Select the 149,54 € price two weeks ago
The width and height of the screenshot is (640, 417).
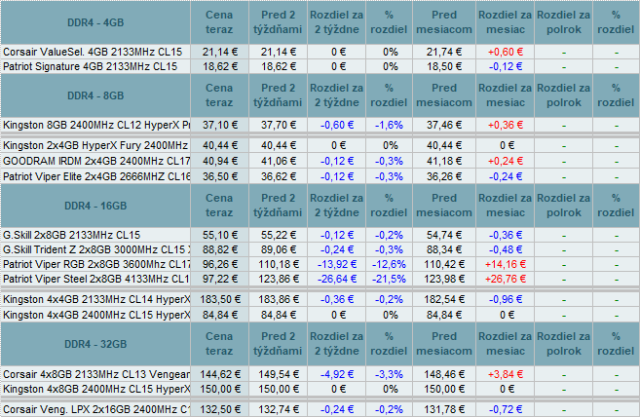point(279,374)
